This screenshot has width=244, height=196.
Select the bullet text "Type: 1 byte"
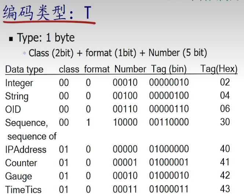pyautogui.click(x=46, y=38)
